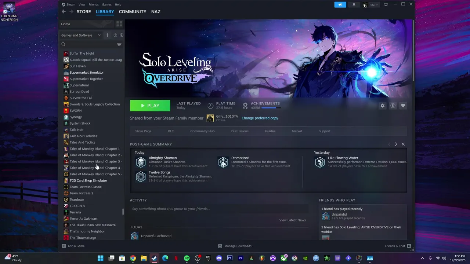The height and width of the screenshot is (264, 470).
Task: Open Friends & Chat
Action: pos(398,246)
